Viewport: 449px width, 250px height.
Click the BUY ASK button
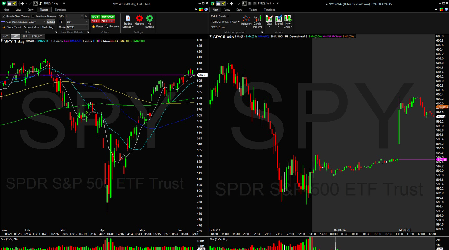[x=108, y=17]
